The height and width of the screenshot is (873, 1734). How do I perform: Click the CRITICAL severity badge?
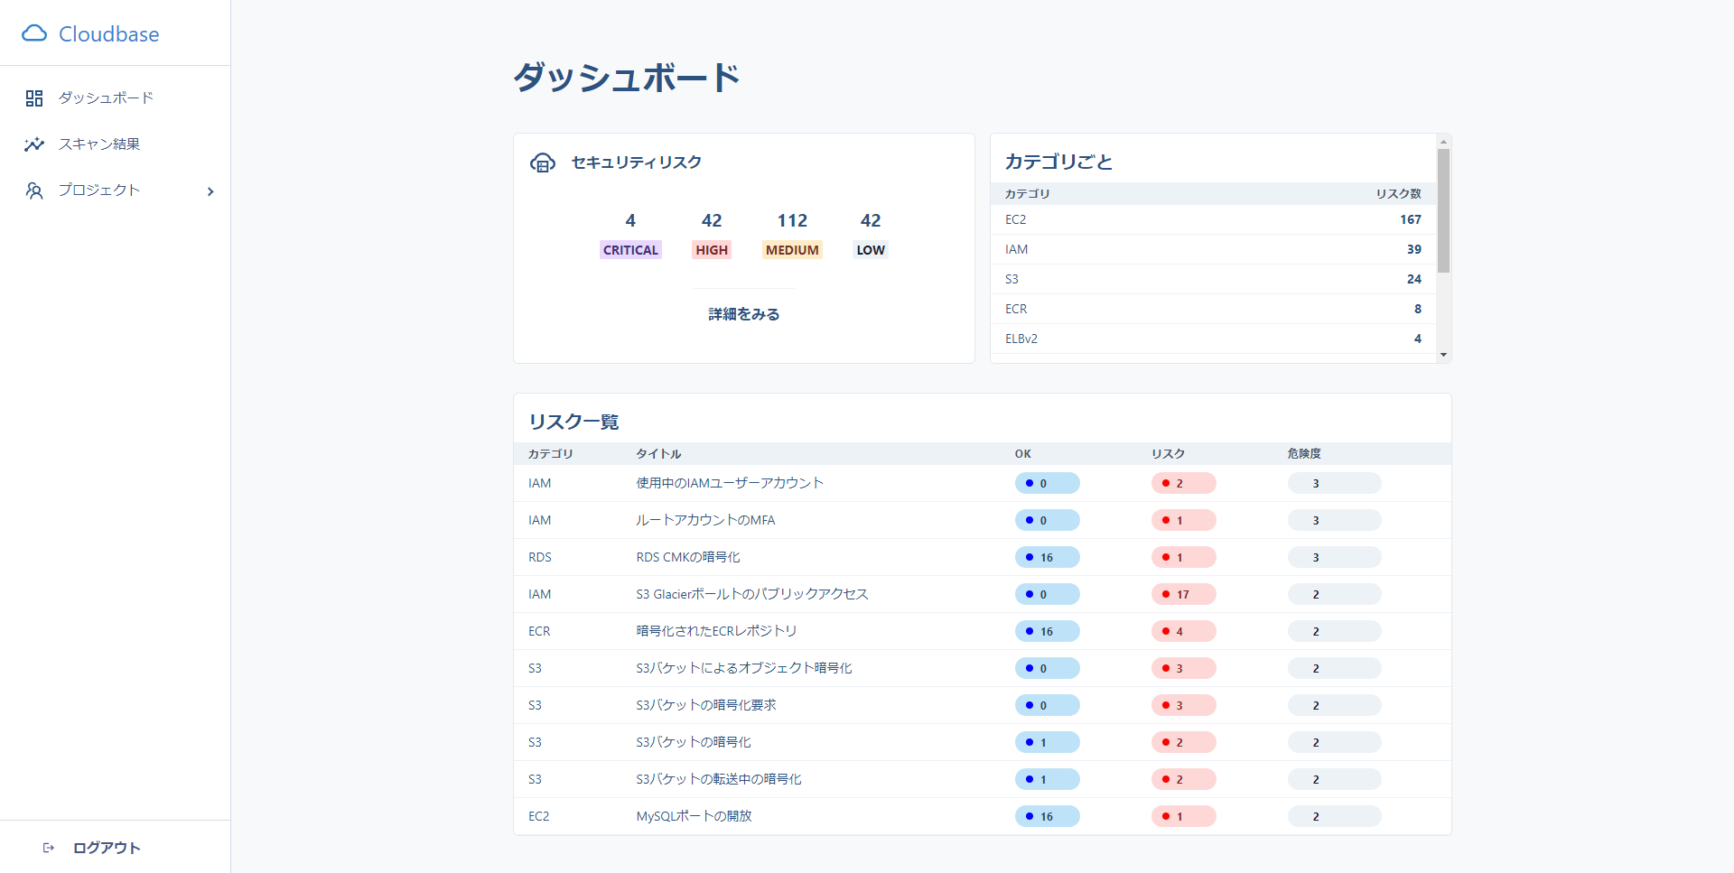[x=630, y=250]
